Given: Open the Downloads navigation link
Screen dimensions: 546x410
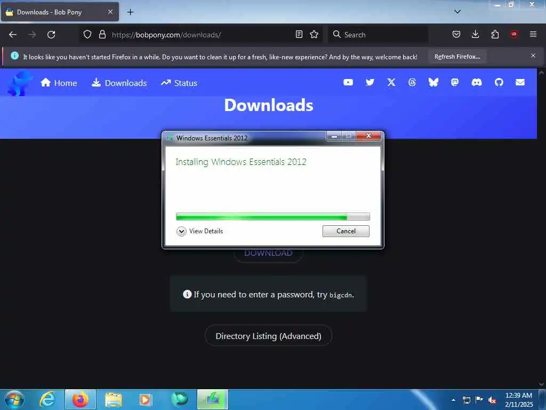Looking at the screenshot, I should pos(119,83).
